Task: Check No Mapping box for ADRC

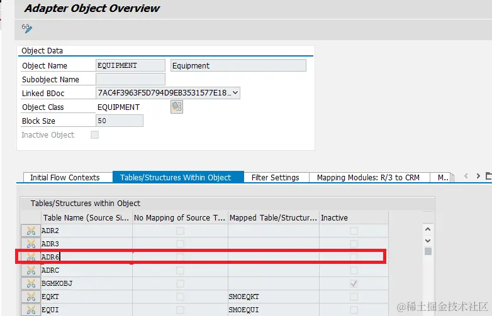Action: tap(180, 270)
